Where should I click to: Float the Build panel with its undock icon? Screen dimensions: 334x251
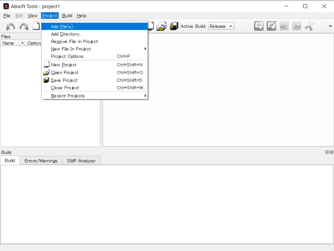(327, 152)
